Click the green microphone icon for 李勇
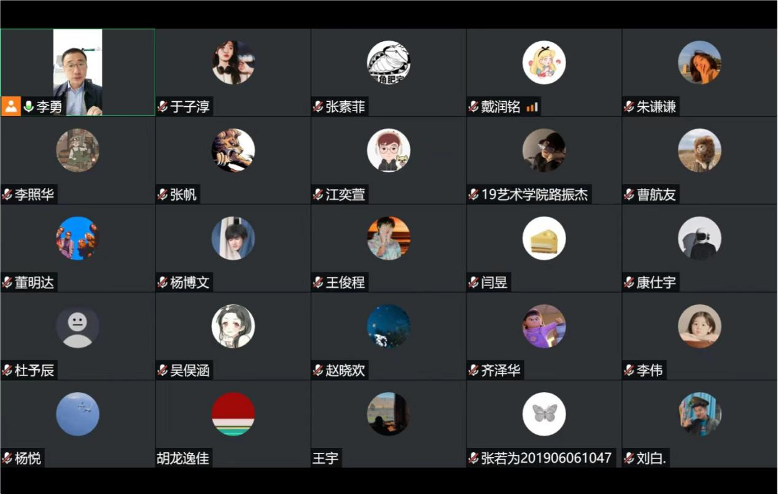This screenshot has width=778, height=494. point(28,107)
